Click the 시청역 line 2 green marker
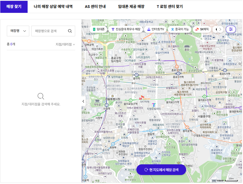The width and height of the screenshot is (243, 184). (x=99, y=114)
